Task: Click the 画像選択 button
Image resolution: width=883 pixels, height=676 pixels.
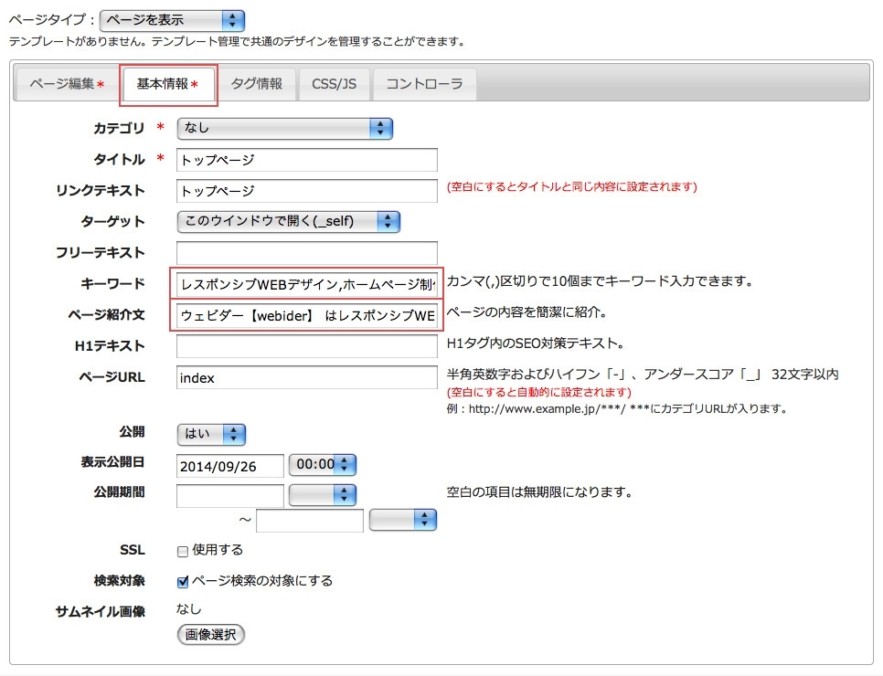Action: tap(209, 635)
